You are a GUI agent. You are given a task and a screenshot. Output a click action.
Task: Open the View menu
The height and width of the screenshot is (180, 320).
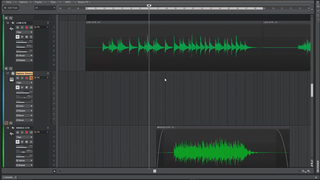[x=10, y=2]
